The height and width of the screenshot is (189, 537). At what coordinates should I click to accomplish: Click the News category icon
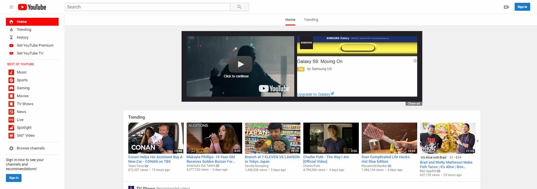(x=11, y=112)
